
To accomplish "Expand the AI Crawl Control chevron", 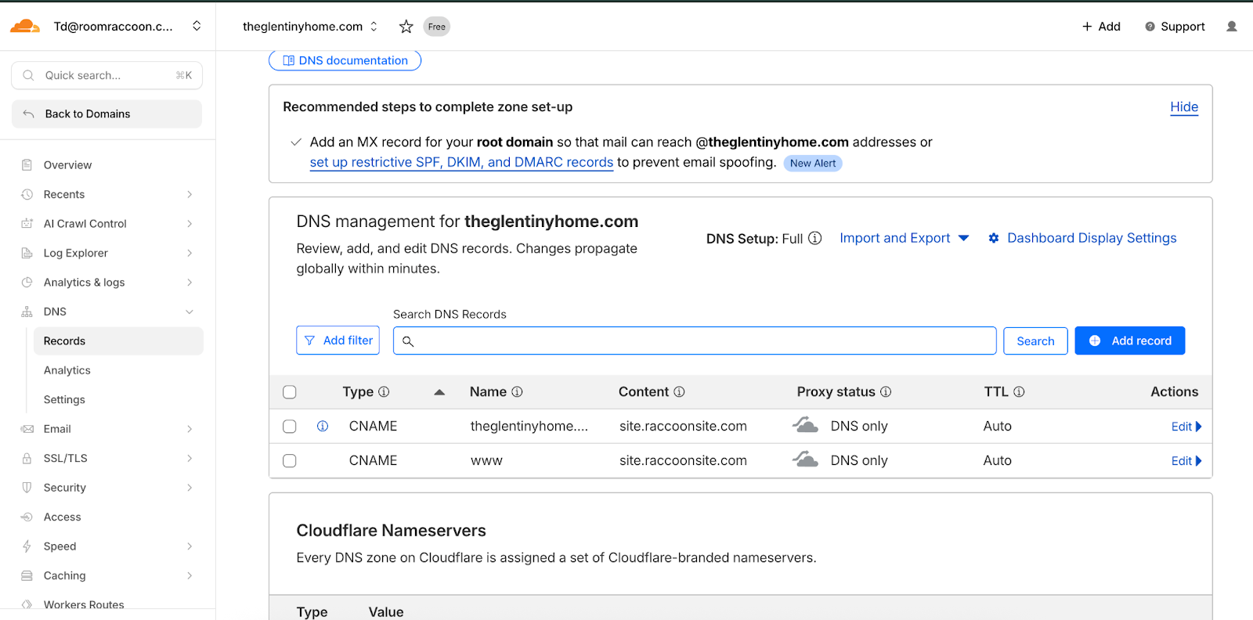I will 190,224.
